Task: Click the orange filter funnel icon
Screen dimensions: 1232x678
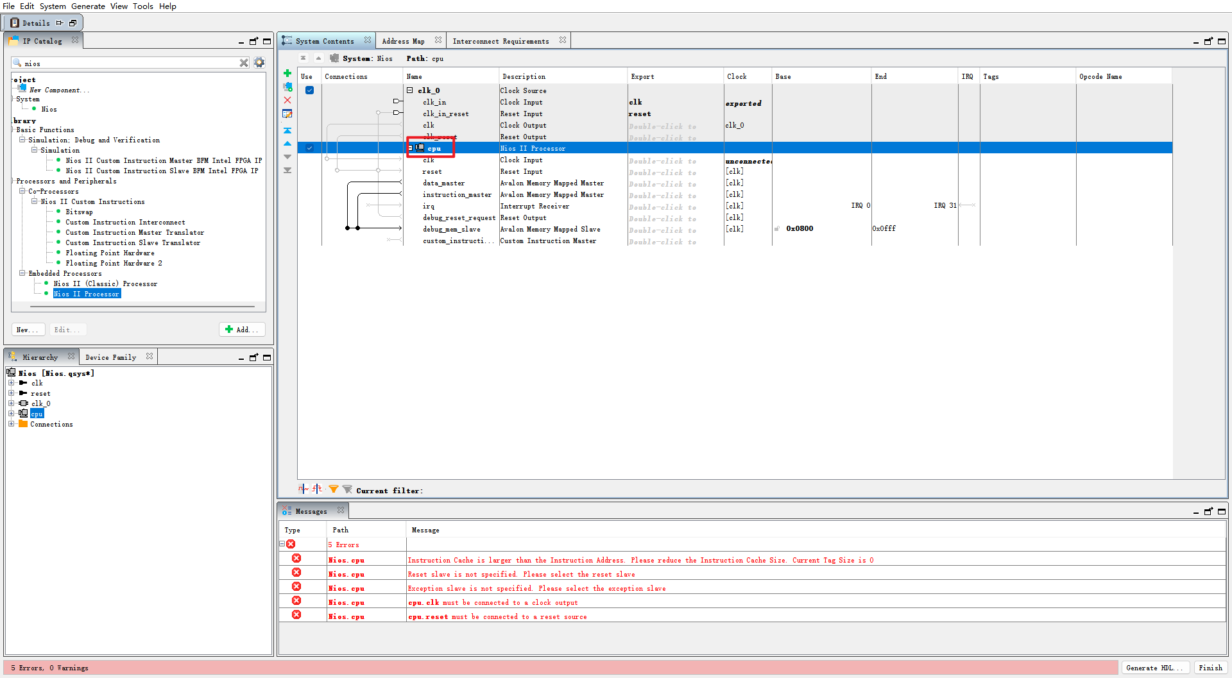Action: pyautogui.click(x=334, y=489)
